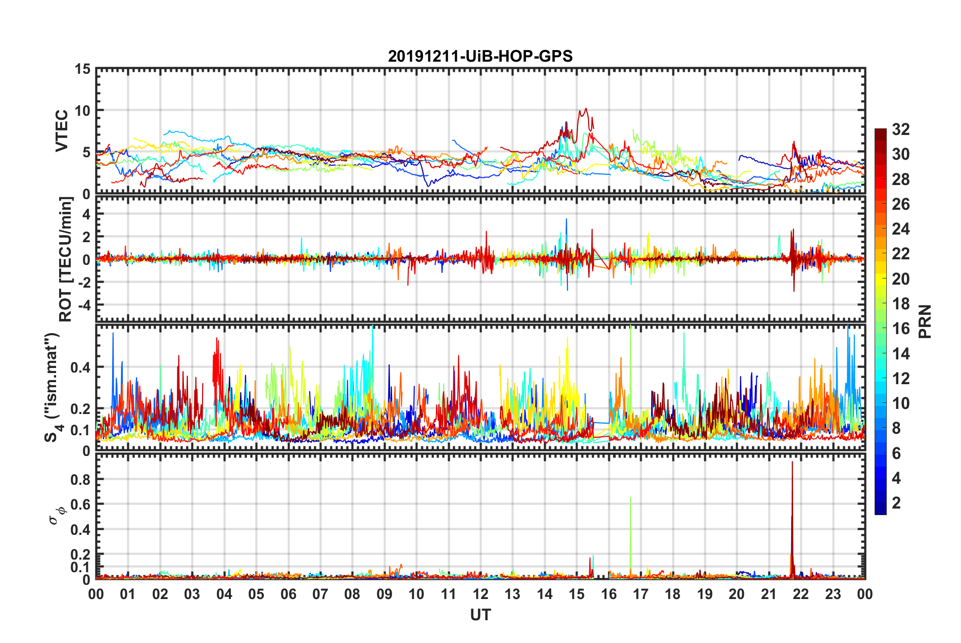Click the PRN colorbar gradient

point(881,321)
